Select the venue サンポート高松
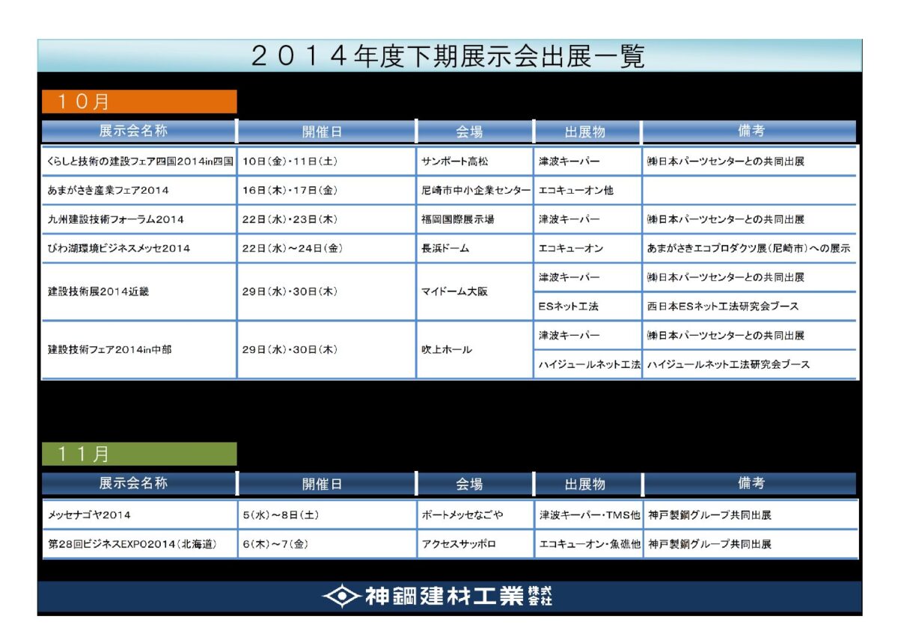This screenshot has width=898, height=634. point(455,161)
